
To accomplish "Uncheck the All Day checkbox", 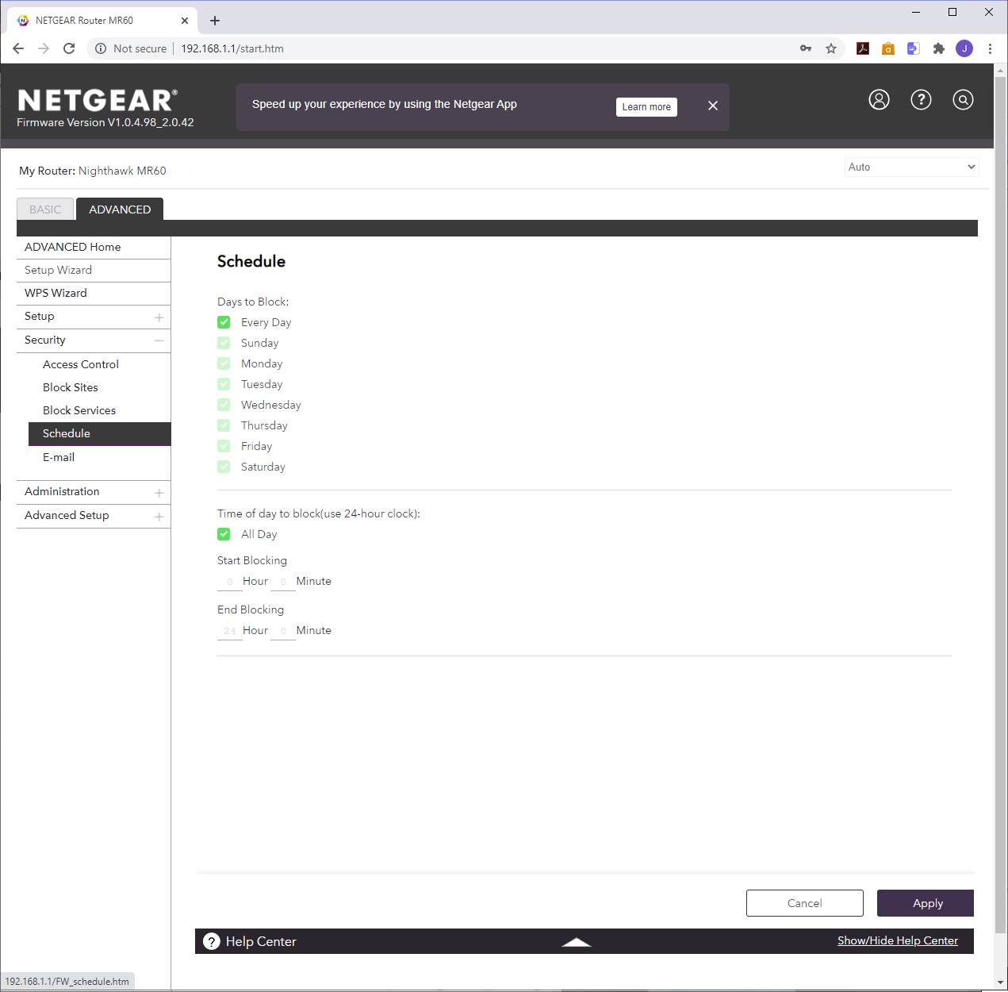I will point(224,534).
